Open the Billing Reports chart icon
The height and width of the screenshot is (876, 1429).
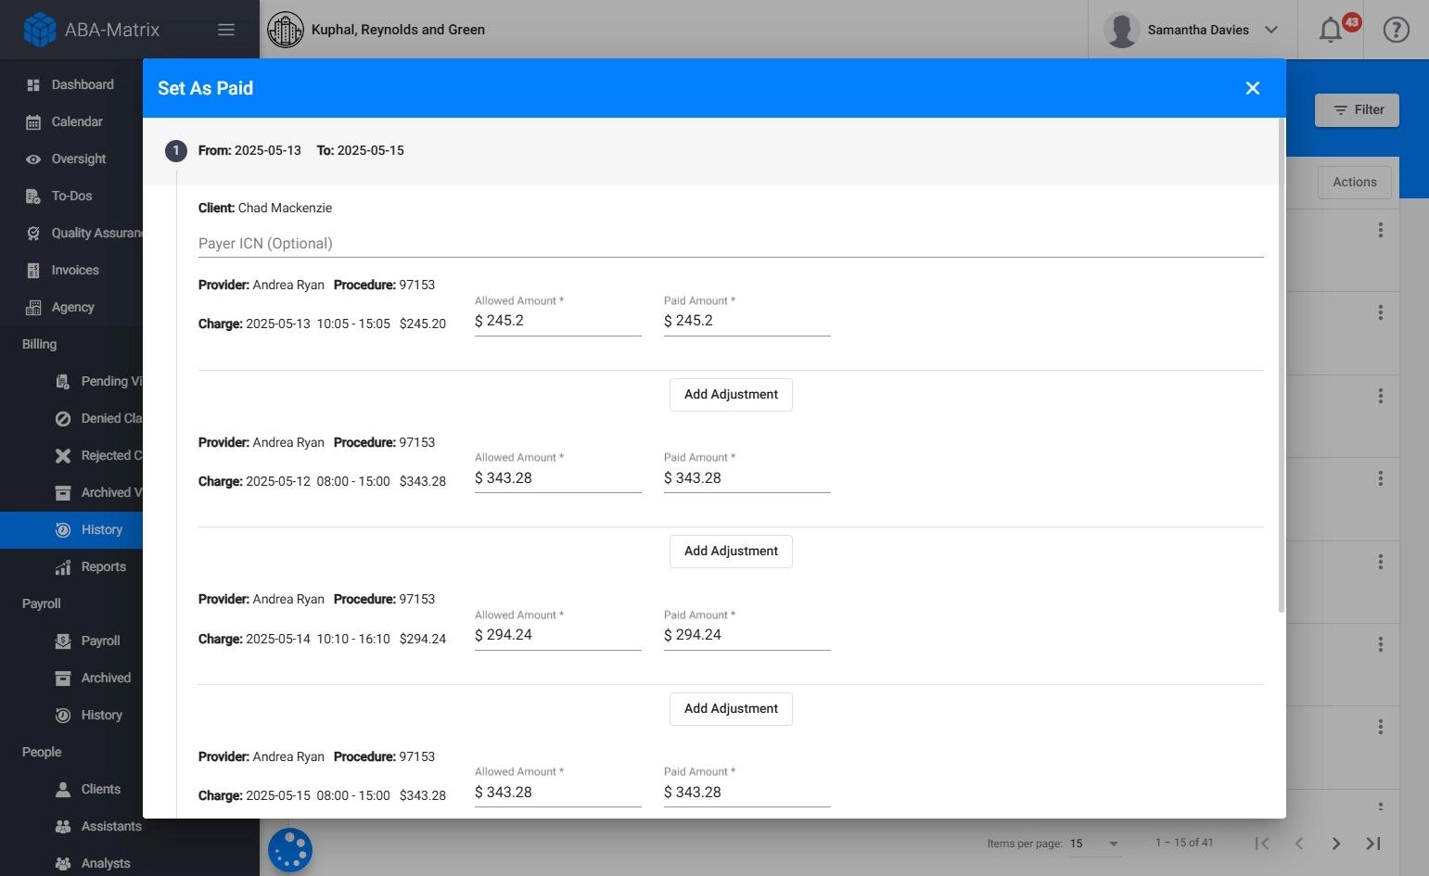(x=63, y=566)
